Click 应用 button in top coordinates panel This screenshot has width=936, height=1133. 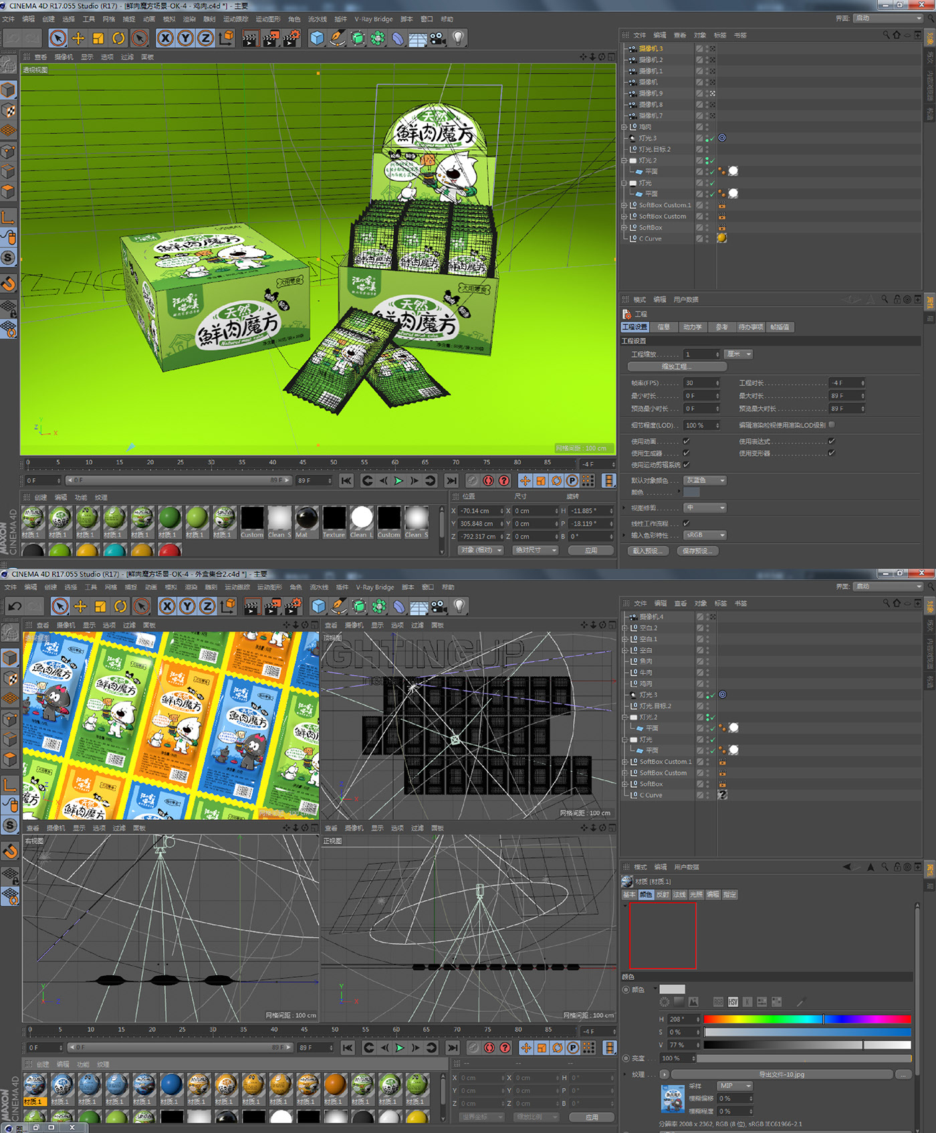pyautogui.click(x=590, y=550)
